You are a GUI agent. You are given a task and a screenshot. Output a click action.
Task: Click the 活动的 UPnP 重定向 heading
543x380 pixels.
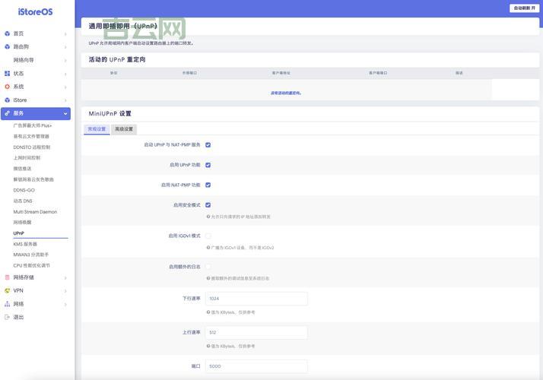click(x=117, y=59)
